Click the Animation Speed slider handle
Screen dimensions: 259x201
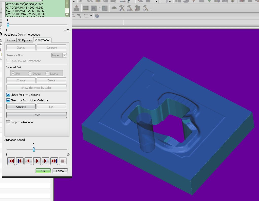click(34, 149)
